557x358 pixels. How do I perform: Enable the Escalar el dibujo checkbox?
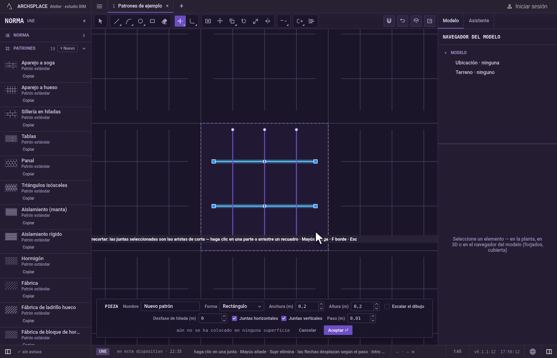(x=387, y=306)
